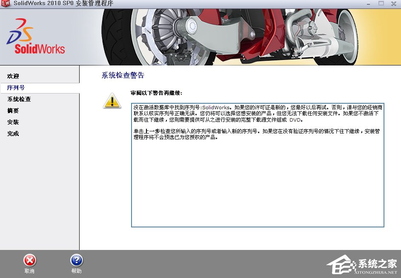Click the SW icon in the title bar
Screen dimensions: 401x278
point(5,3)
